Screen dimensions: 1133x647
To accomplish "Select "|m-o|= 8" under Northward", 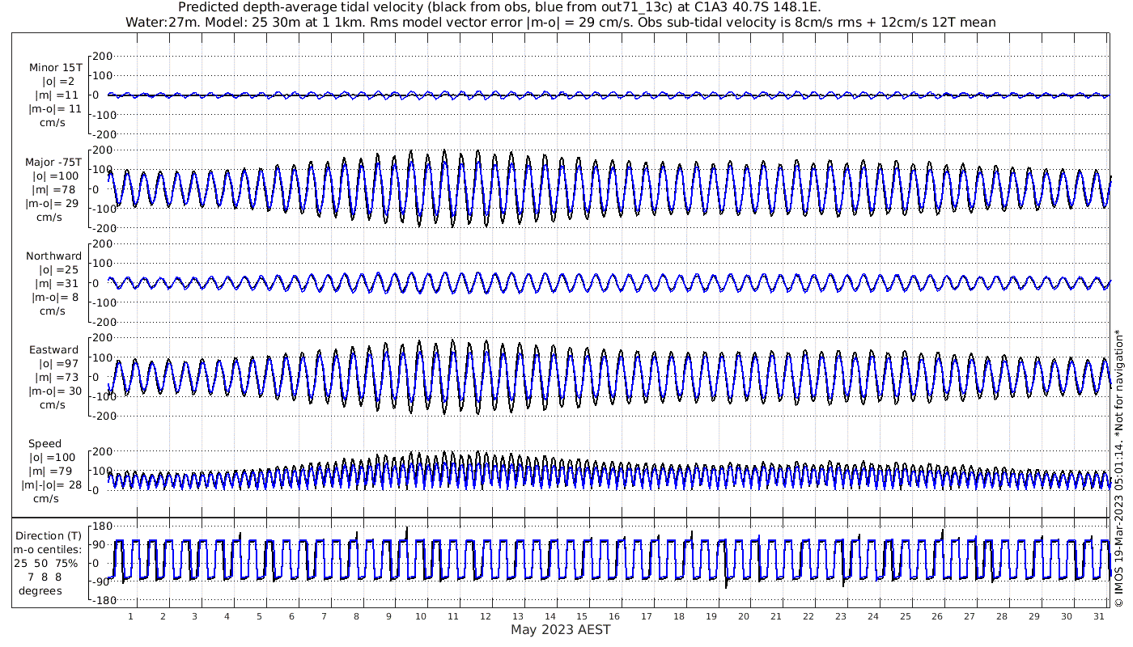I will point(54,298).
